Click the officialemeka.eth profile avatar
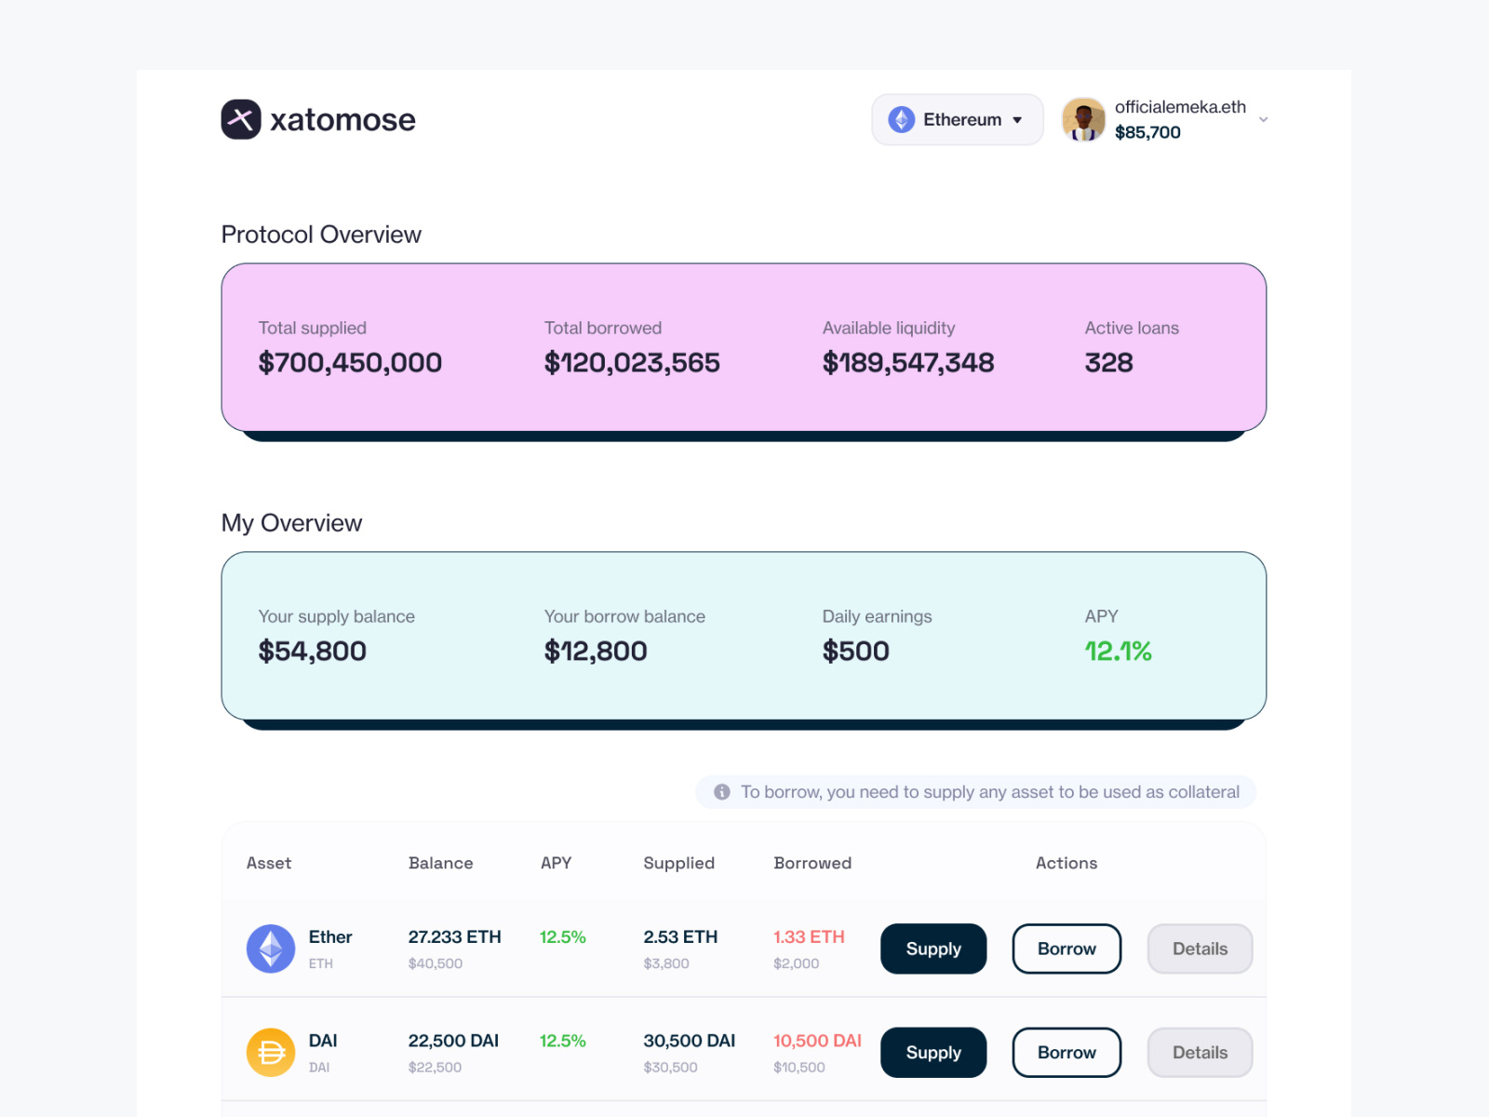The height and width of the screenshot is (1117, 1489). coord(1083,119)
